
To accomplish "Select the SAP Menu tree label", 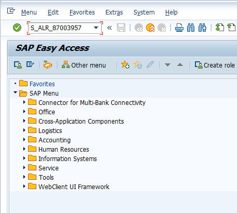I will click(44, 94).
